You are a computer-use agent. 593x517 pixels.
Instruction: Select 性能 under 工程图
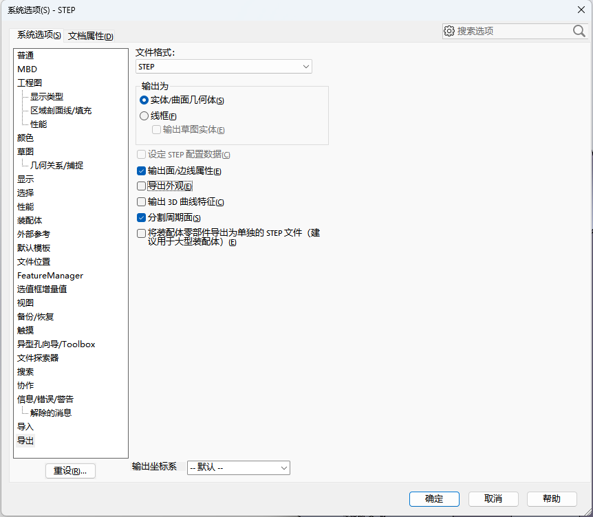coord(39,124)
